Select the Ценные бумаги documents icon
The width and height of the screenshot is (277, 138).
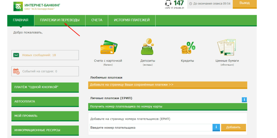[227, 48]
